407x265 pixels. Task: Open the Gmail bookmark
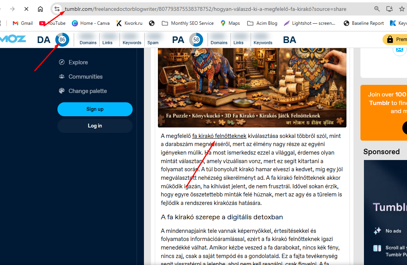(x=23, y=23)
